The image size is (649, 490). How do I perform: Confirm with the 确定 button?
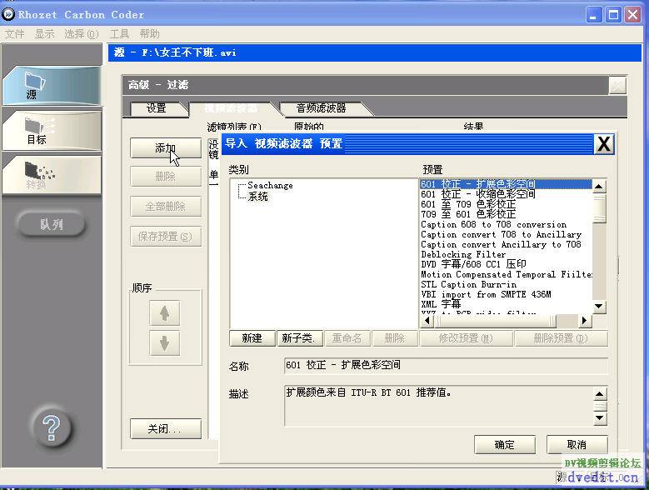pyautogui.click(x=505, y=445)
